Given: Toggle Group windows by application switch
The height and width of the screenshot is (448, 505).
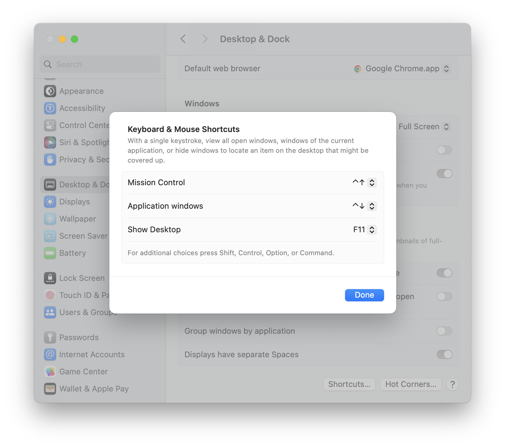Looking at the screenshot, I should [x=445, y=331].
